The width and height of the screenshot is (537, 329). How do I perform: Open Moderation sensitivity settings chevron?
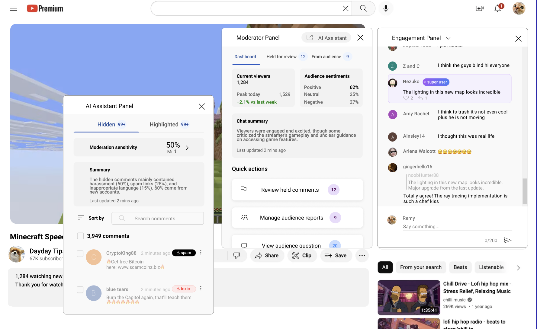187,148
